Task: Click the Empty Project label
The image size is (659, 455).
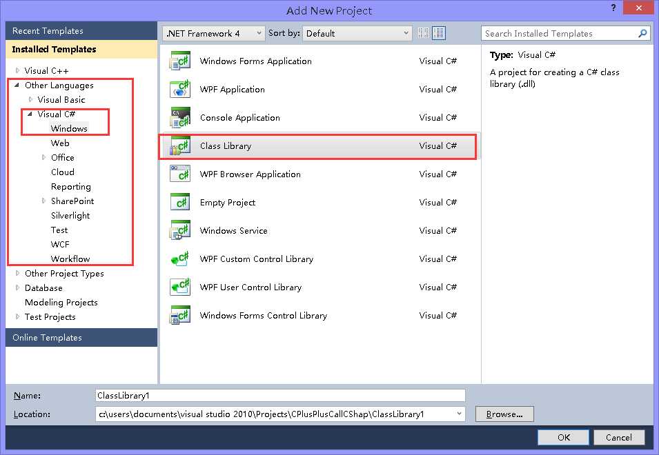Action: point(227,202)
